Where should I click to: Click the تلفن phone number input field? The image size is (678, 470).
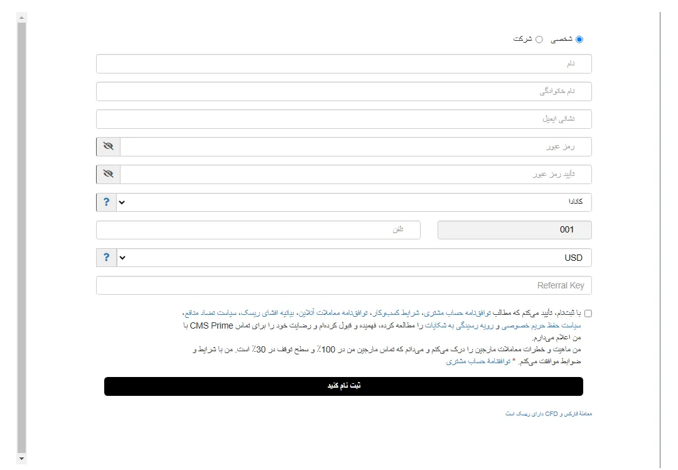pyautogui.click(x=259, y=230)
